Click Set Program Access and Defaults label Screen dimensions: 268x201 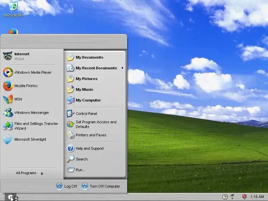coord(96,124)
